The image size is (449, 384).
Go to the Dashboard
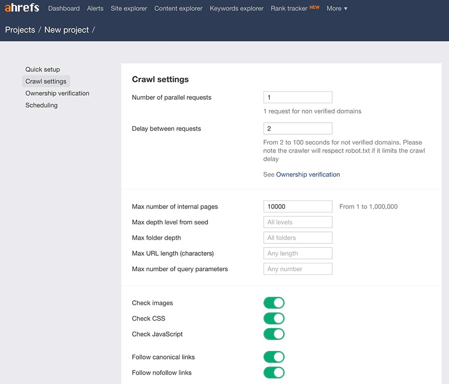point(63,8)
